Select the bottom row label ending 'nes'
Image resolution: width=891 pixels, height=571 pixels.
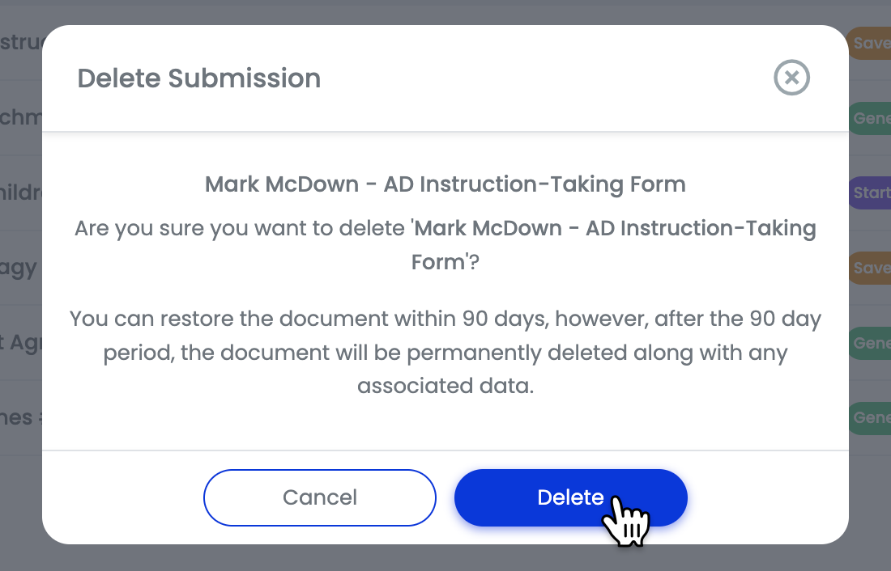click(x=16, y=417)
